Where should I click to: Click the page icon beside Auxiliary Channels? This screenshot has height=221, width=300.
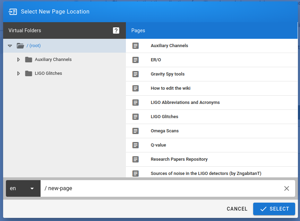[x=136, y=46]
